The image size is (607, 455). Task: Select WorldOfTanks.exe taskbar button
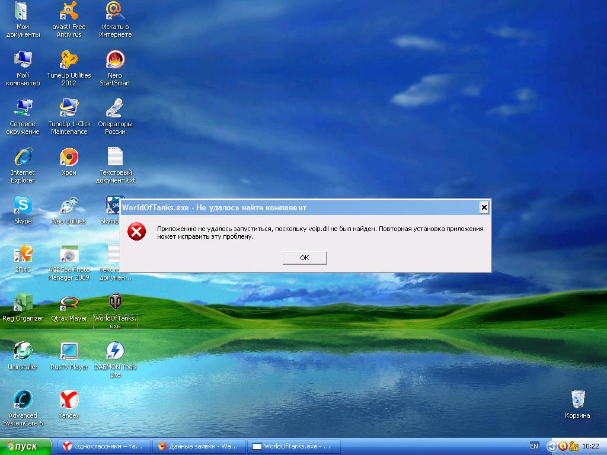click(x=294, y=447)
